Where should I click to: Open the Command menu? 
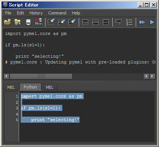point(57,13)
